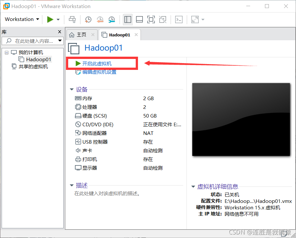This screenshot has height=238, width=296.
Task: Click the Workstation 15.x 虚拟机 compatibility text
Action: coord(252,207)
